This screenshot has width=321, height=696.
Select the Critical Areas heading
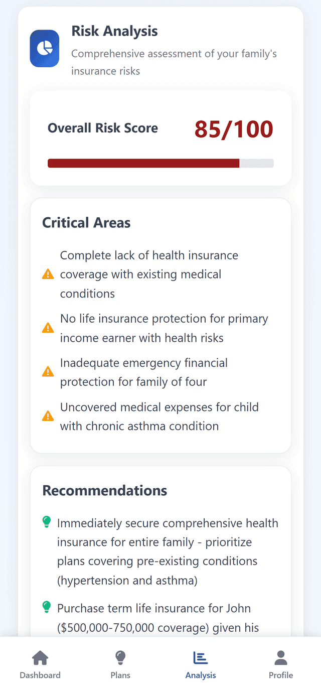point(86,223)
